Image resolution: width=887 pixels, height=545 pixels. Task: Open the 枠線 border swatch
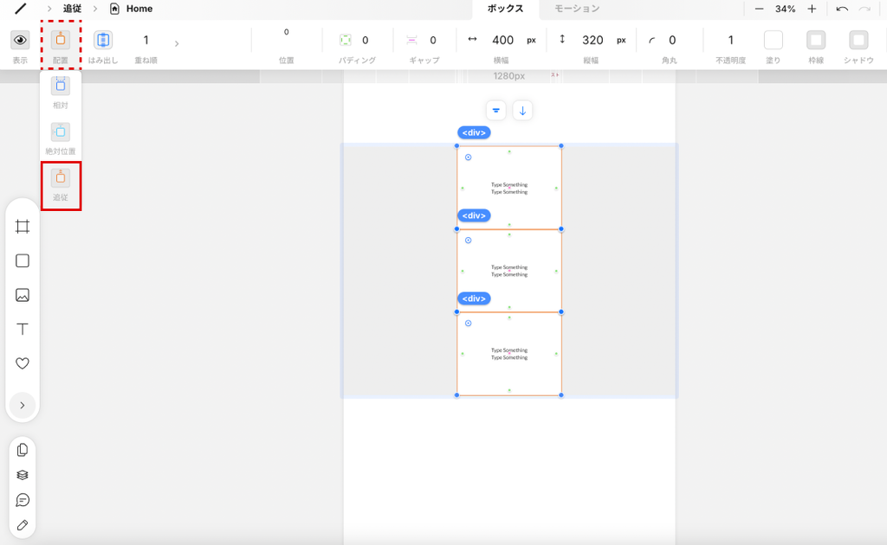[x=816, y=40]
